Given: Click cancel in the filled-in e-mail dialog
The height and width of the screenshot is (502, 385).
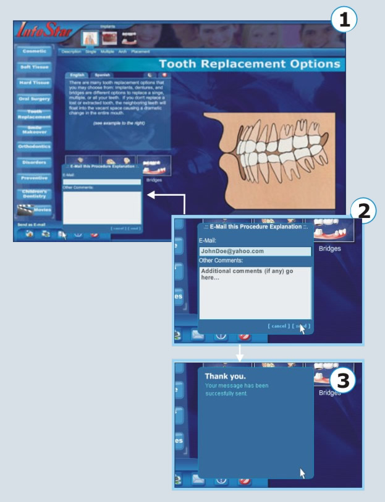Looking at the screenshot, I should click(278, 326).
